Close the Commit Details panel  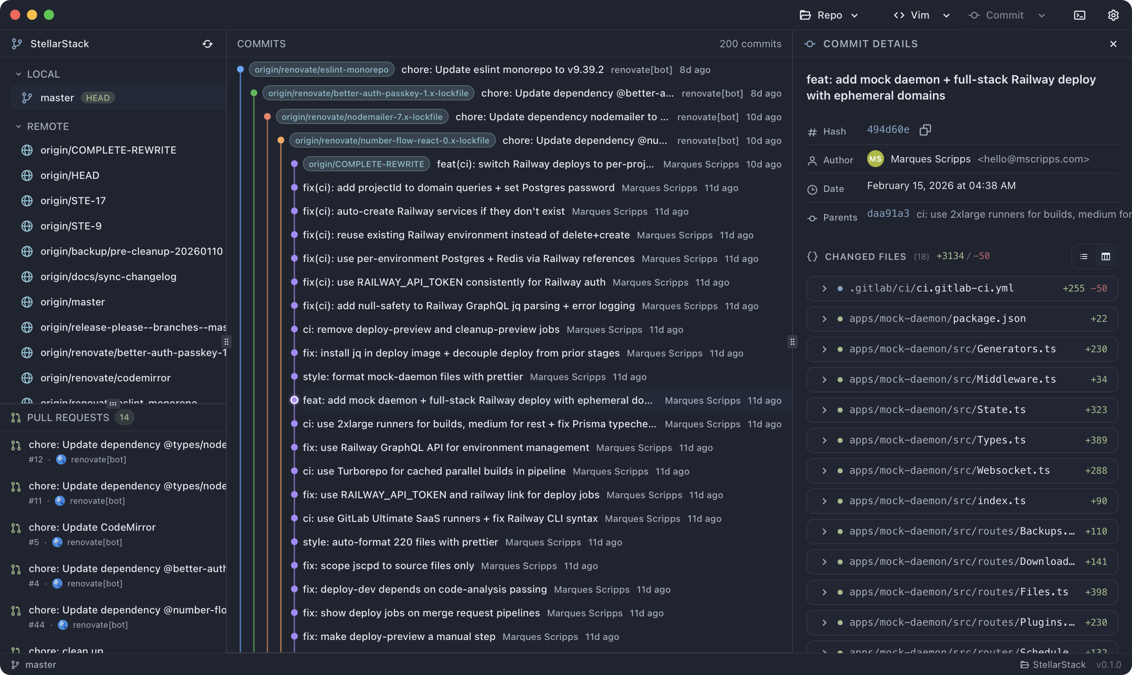point(1113,44)
